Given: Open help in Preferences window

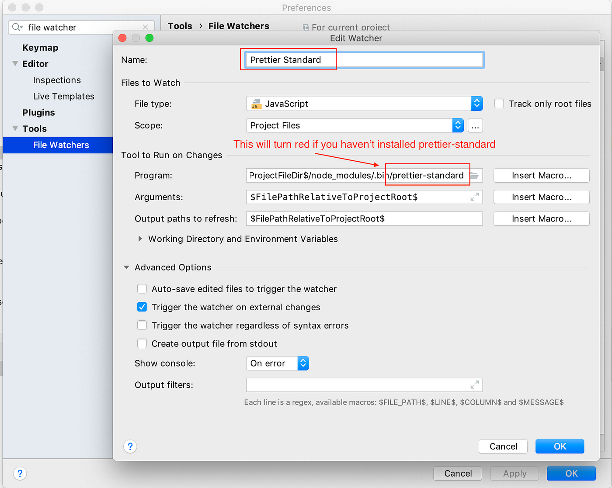Looking at the screenshot, I should 20,473.
